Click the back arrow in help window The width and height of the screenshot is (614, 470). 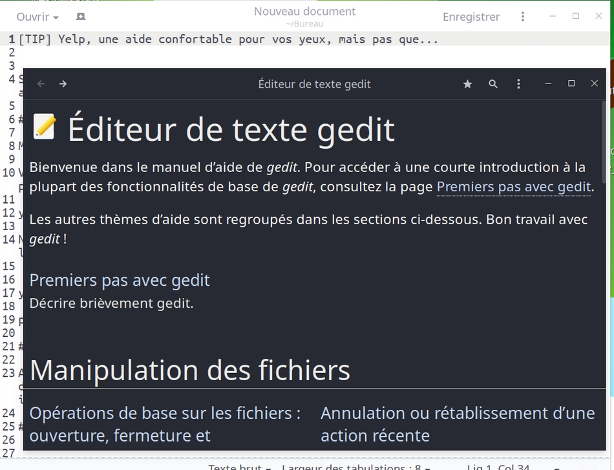pos(41,84)
